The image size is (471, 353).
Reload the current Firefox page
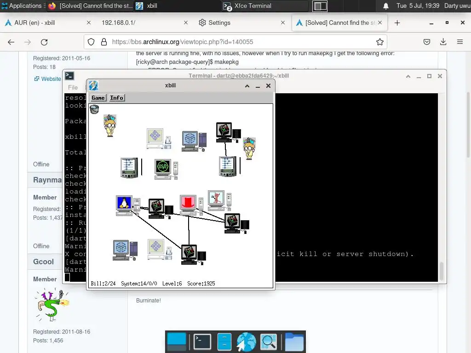pyautogui.click(x=44, y=42)
